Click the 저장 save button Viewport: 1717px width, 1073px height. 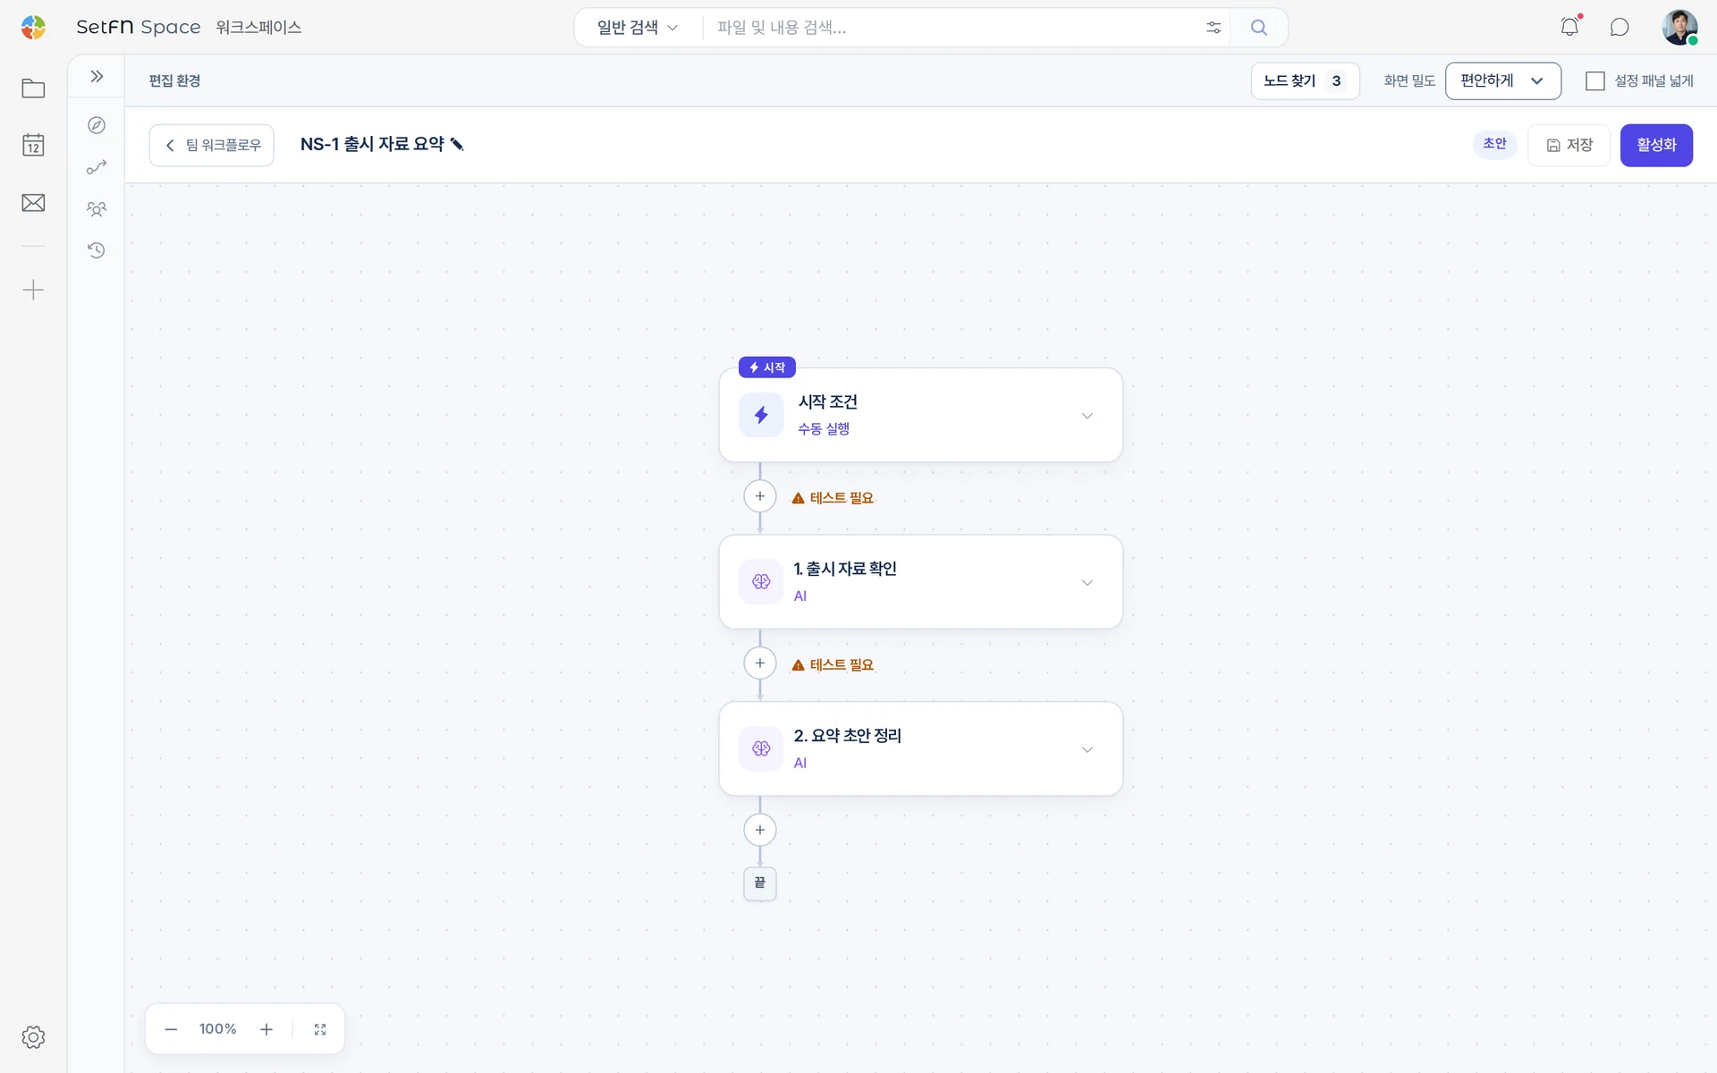[x=1569, y=145]
